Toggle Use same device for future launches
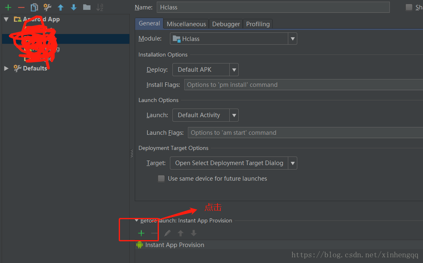The height and width of the screenshot is (263, 423). pos(161,179)
